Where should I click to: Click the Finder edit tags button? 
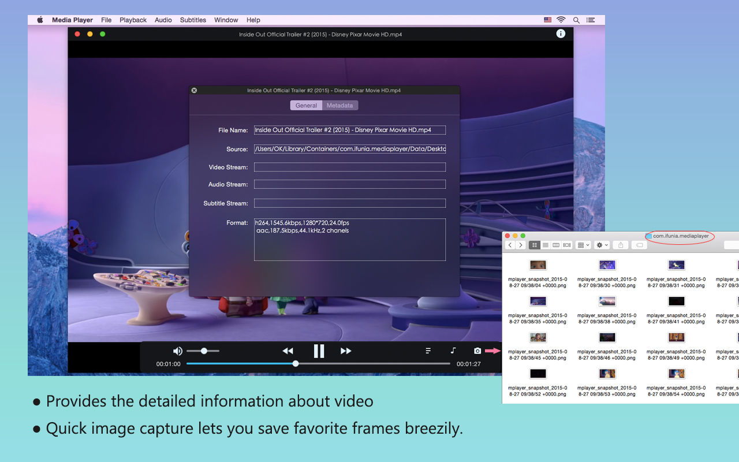pyautogui.click(x=639, y=245)
